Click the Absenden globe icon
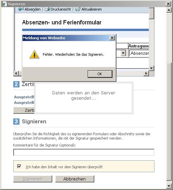This screenshot has width=173, height=190. click(21, 9)
